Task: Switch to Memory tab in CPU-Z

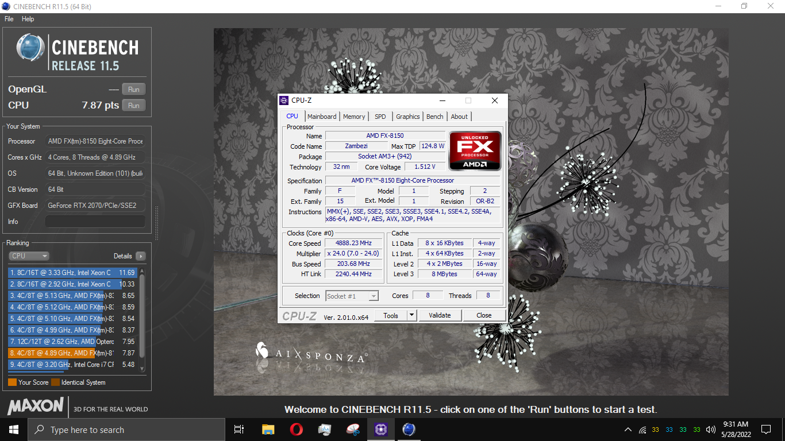Action: coord(354,117)
